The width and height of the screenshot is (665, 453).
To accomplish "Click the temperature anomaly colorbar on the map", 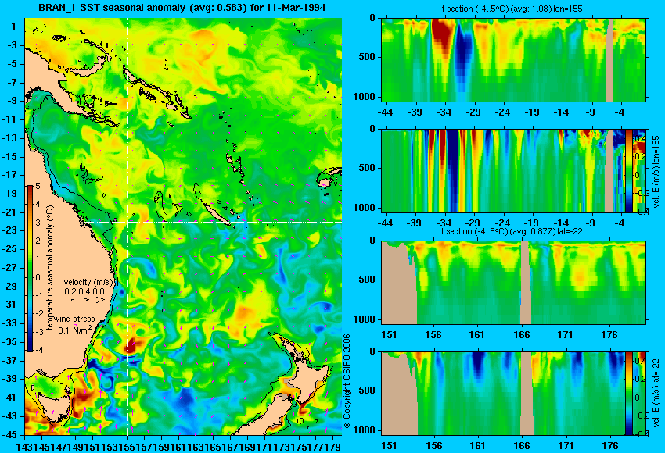I will pos(30,269).
